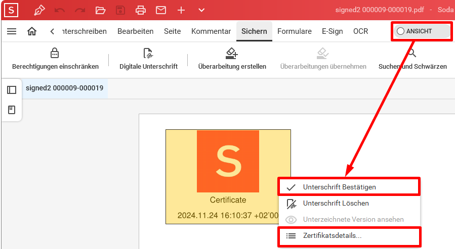Screen dimensions: 455x249
Task: Undo the last action
Action: [x=60, y=11]
